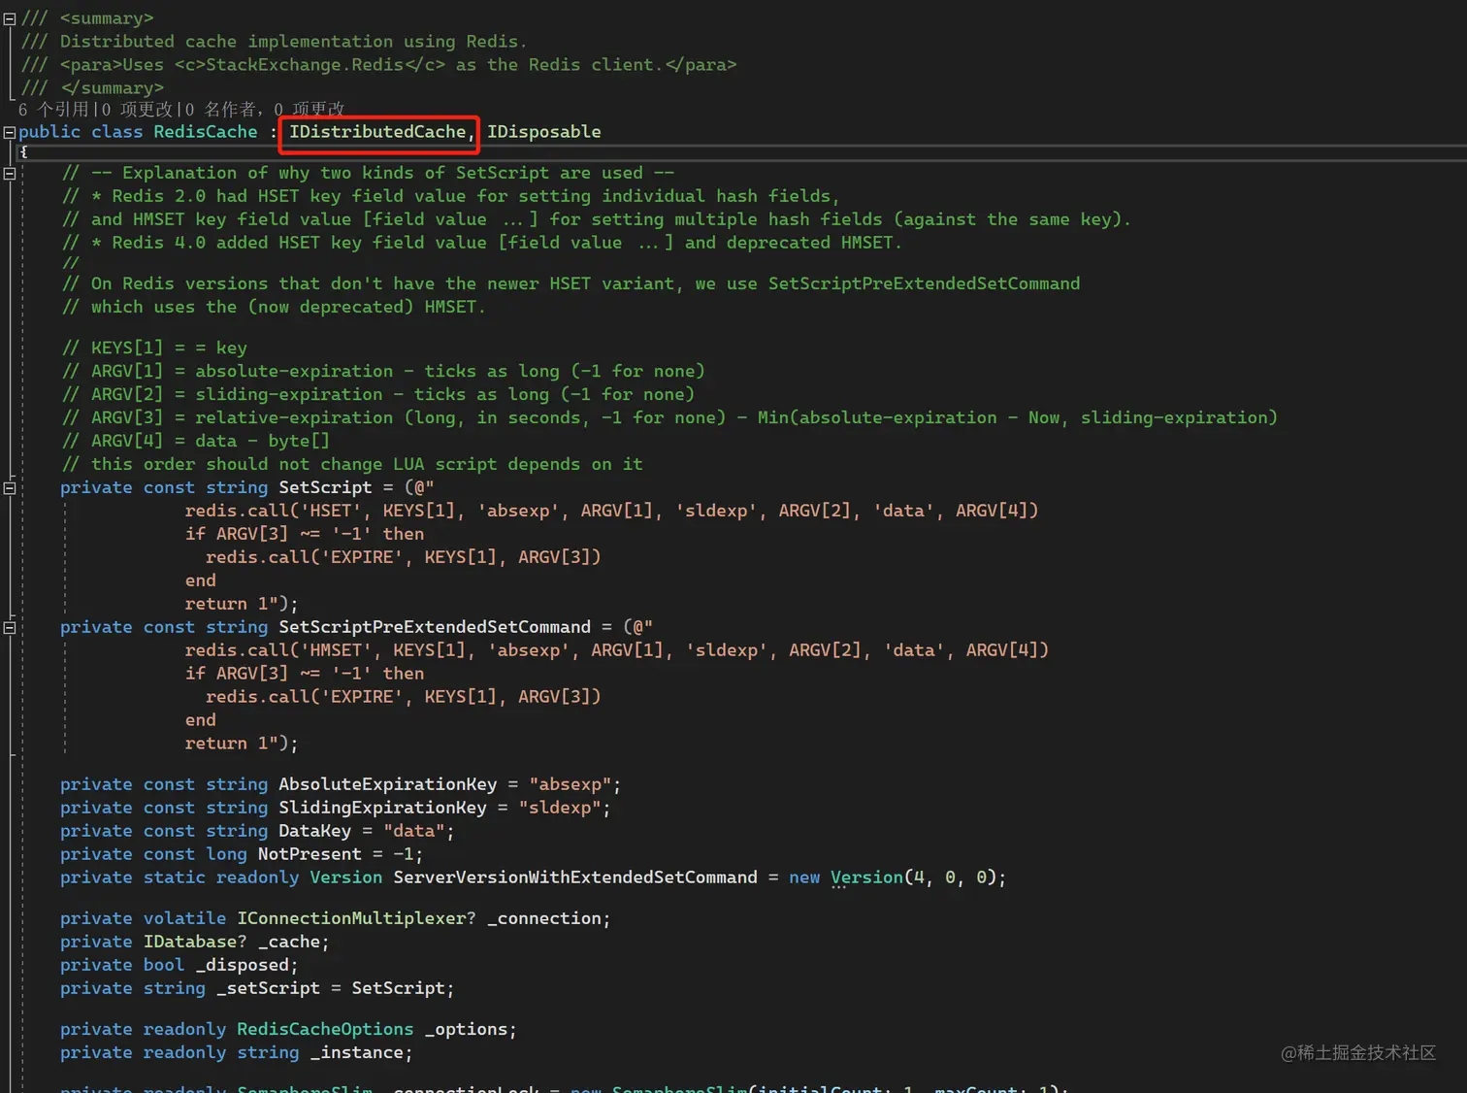
Task: Click the StackExchange.Redis text in summary
Action: coord(305,65)
